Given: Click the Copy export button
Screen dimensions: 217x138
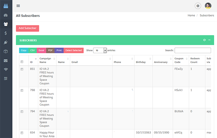Looking at the screenshot, I should click(x=24, y=50).
